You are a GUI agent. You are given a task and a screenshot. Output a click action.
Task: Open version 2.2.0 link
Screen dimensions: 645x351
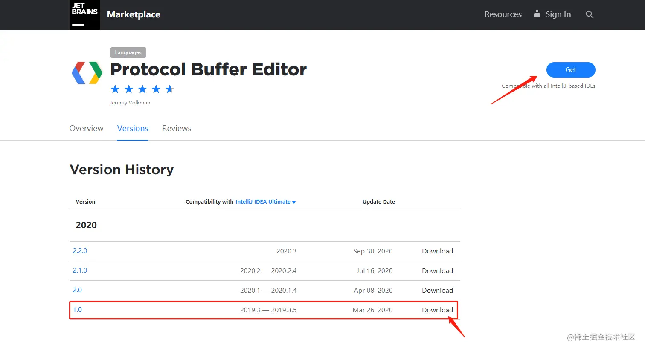click(80, 251)
